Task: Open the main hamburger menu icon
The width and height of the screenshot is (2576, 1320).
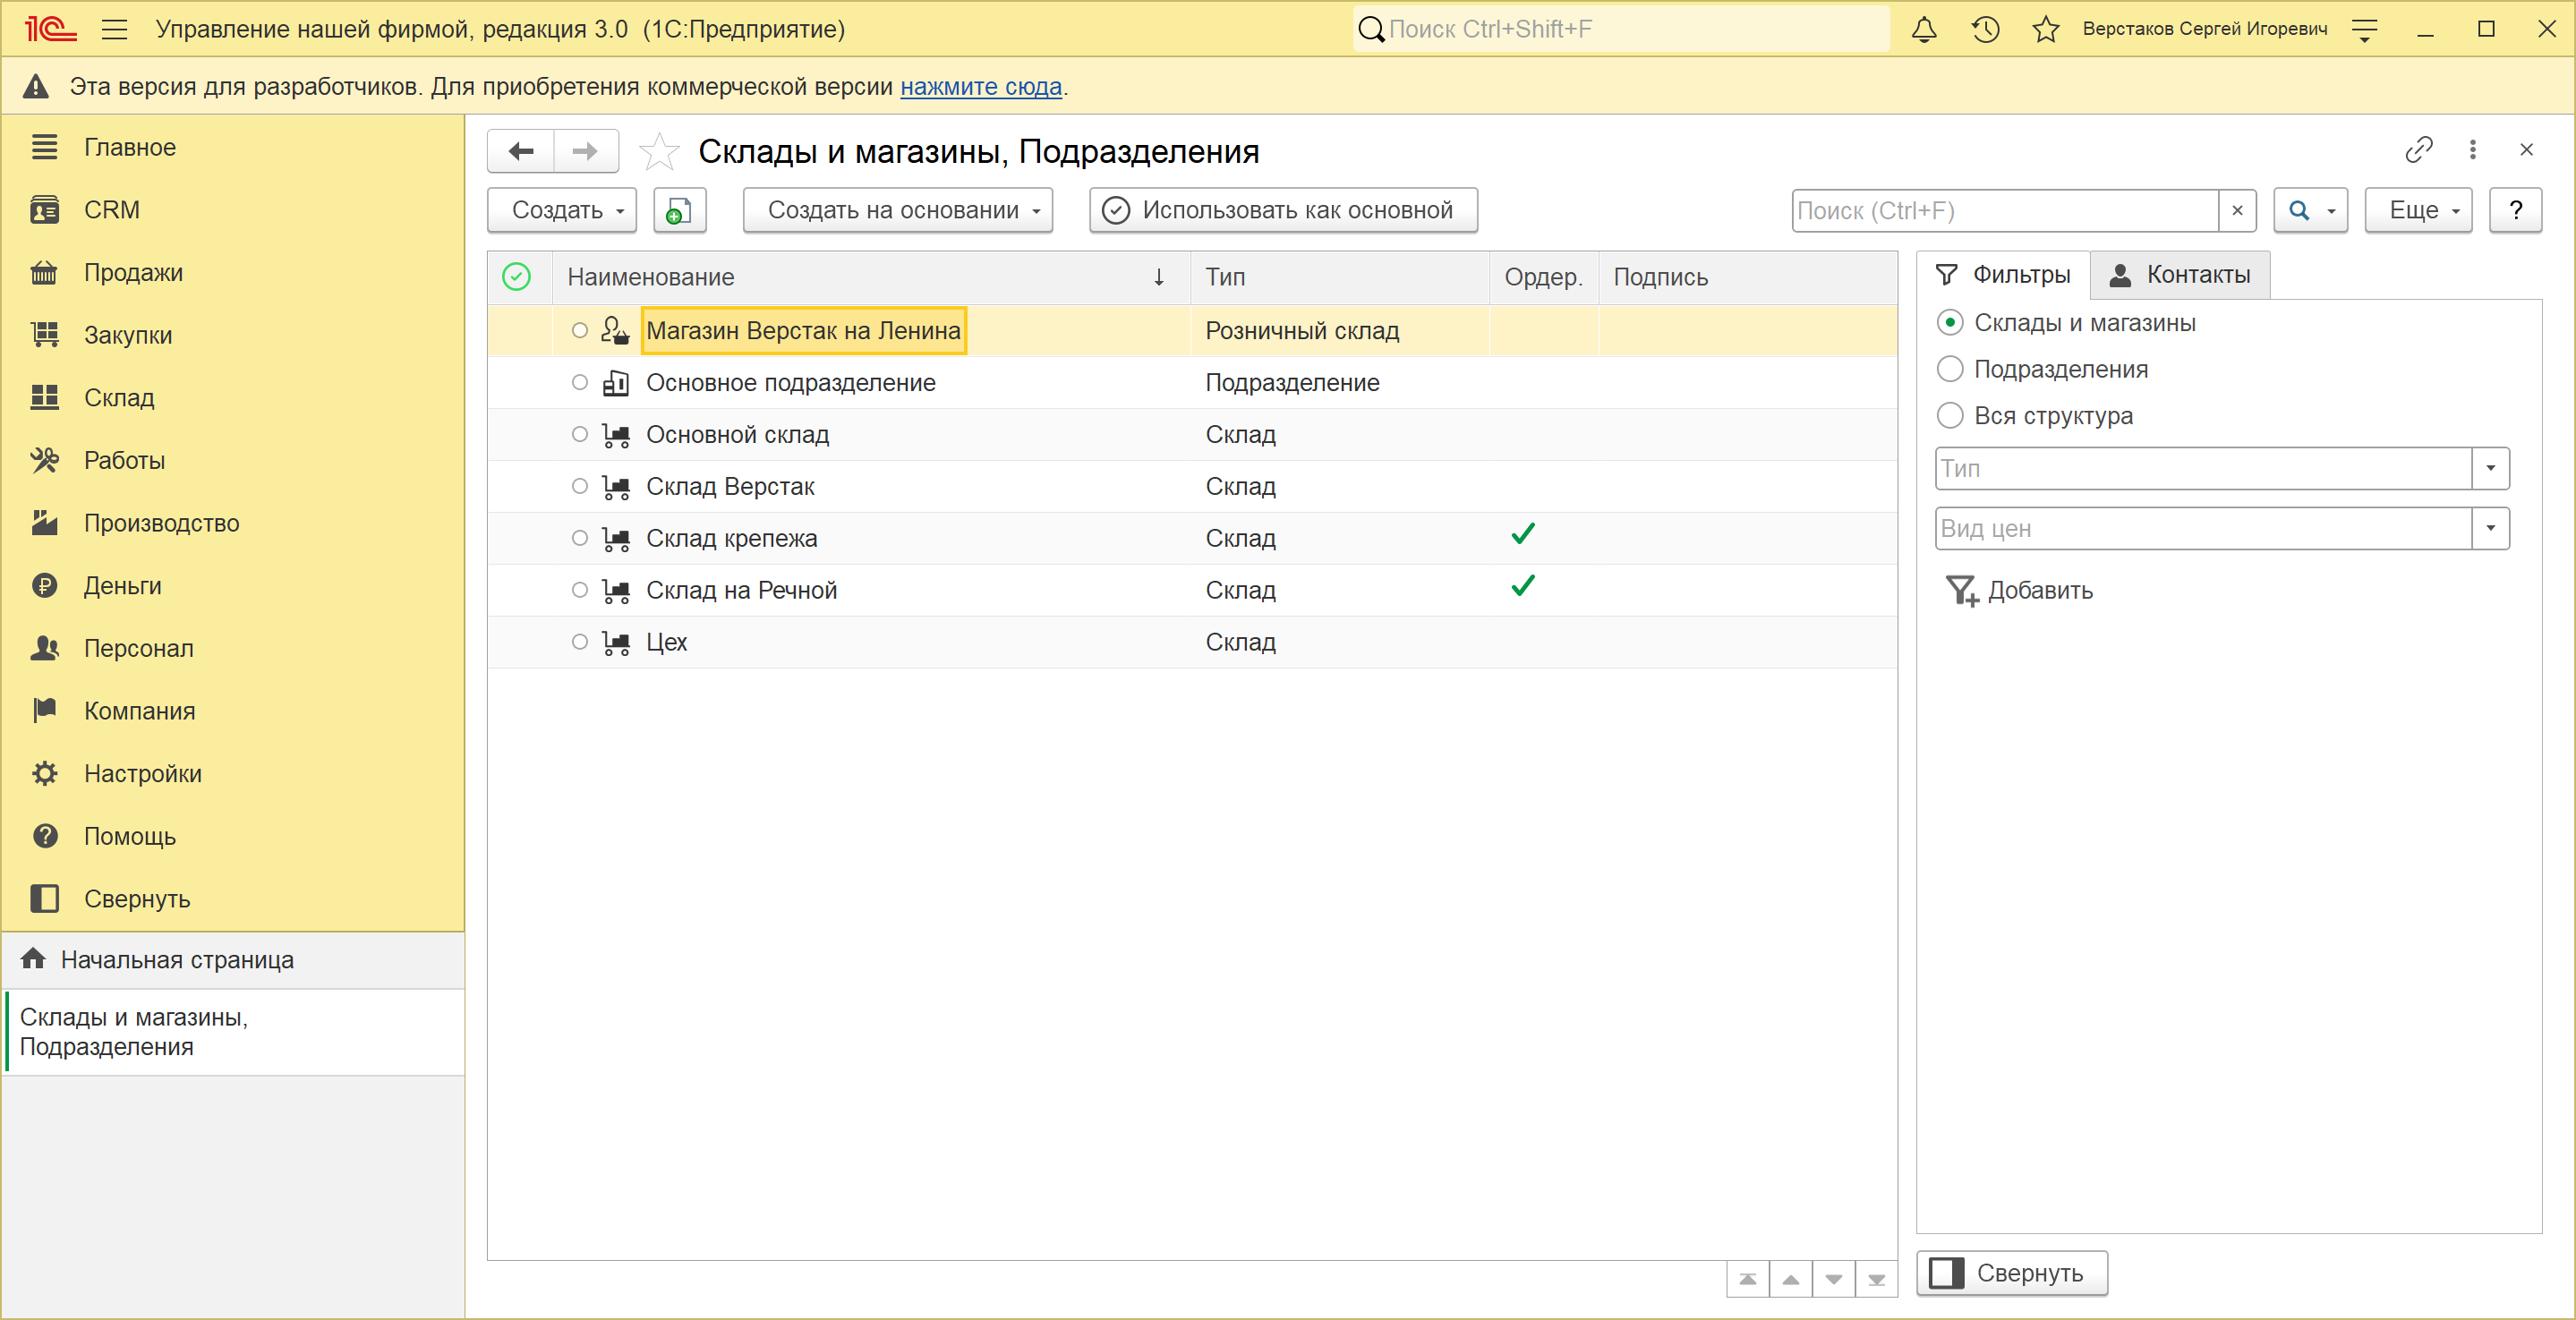Action: pos(115,29)
